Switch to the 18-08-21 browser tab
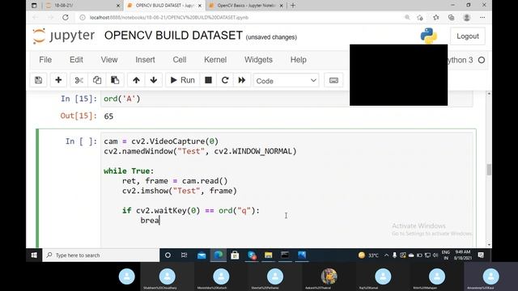 [83, 6]
